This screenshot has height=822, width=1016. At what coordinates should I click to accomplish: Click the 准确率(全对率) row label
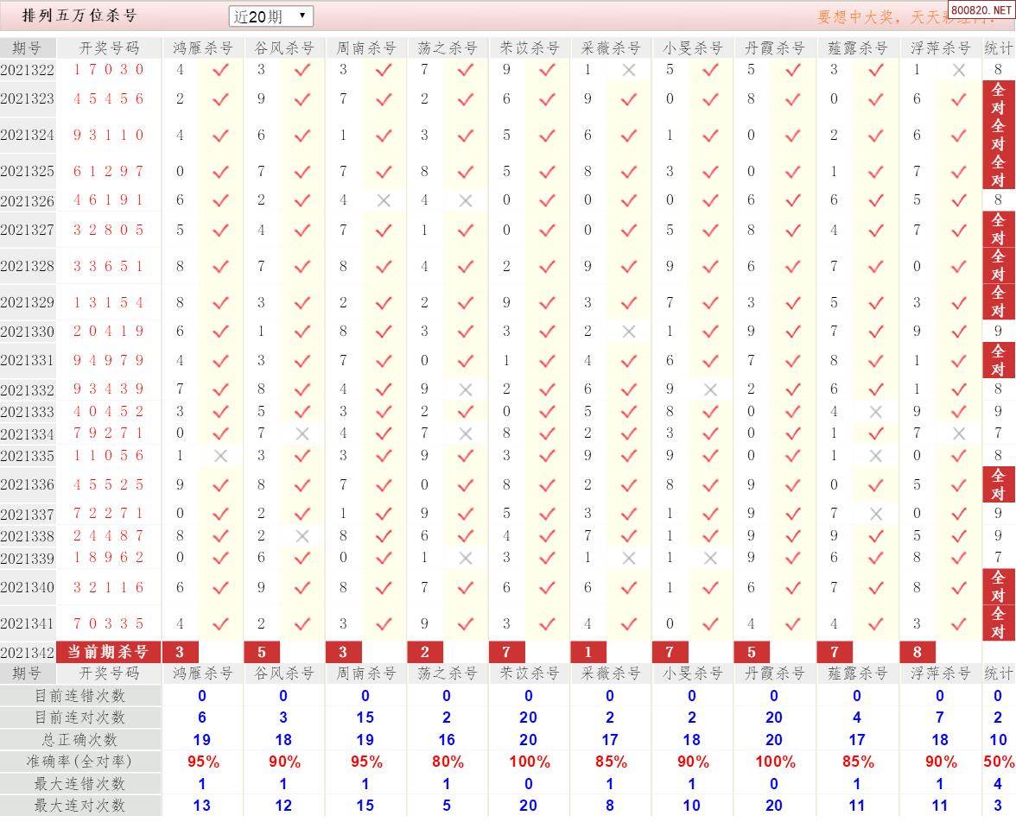79,762
